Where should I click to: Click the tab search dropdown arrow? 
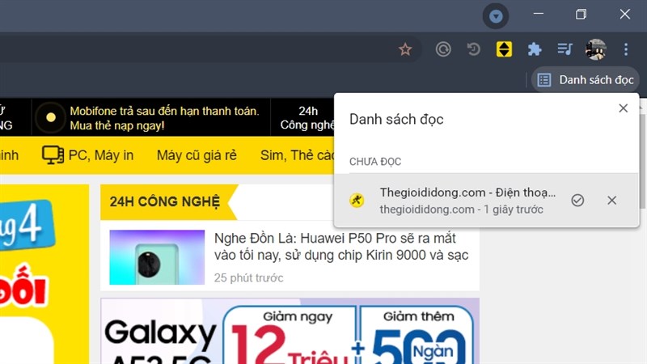(x=496, y=16)
